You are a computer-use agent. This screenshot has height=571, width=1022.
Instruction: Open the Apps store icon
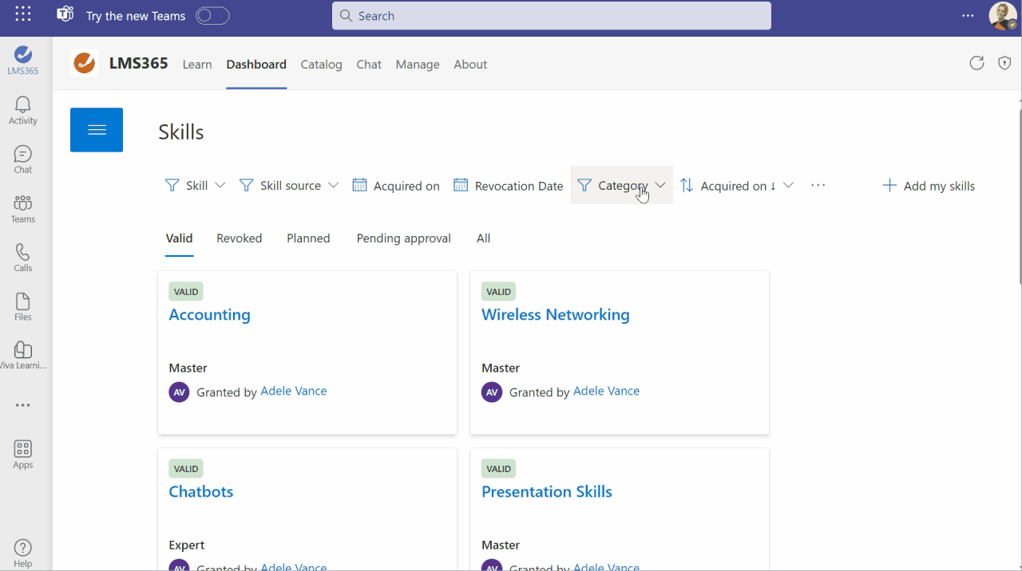(23, 455)
